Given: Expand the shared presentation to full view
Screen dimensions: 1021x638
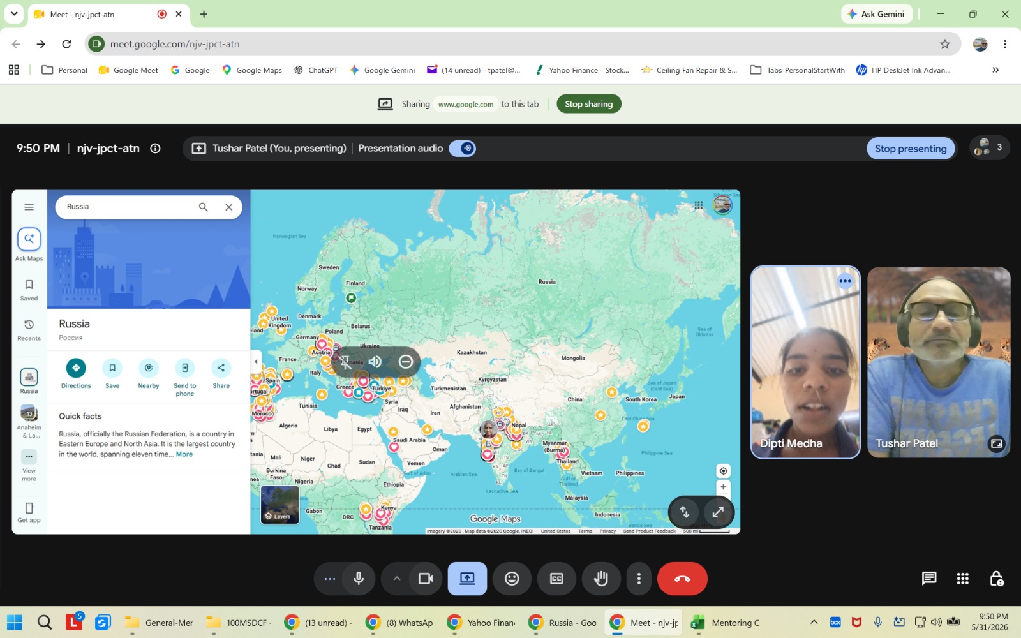Looking at the screenshot, I should click(x=718, y=512).
